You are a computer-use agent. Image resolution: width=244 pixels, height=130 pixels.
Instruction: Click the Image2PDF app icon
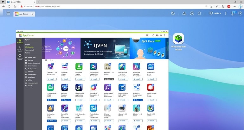click(151, 66)
